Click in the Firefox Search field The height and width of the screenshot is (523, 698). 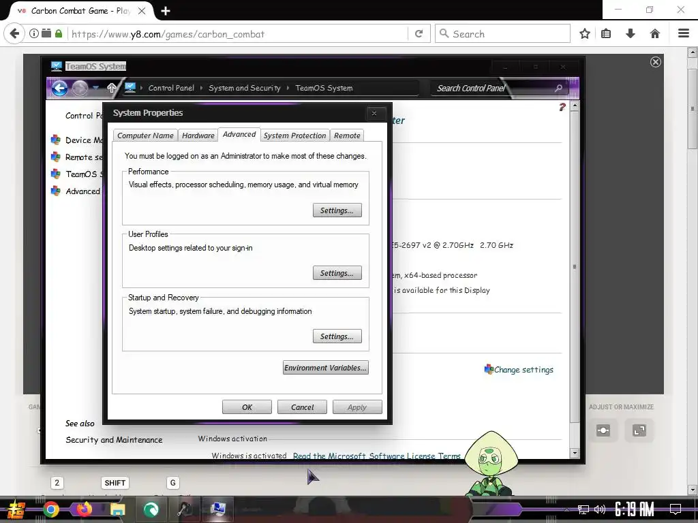tap(502, 34)
